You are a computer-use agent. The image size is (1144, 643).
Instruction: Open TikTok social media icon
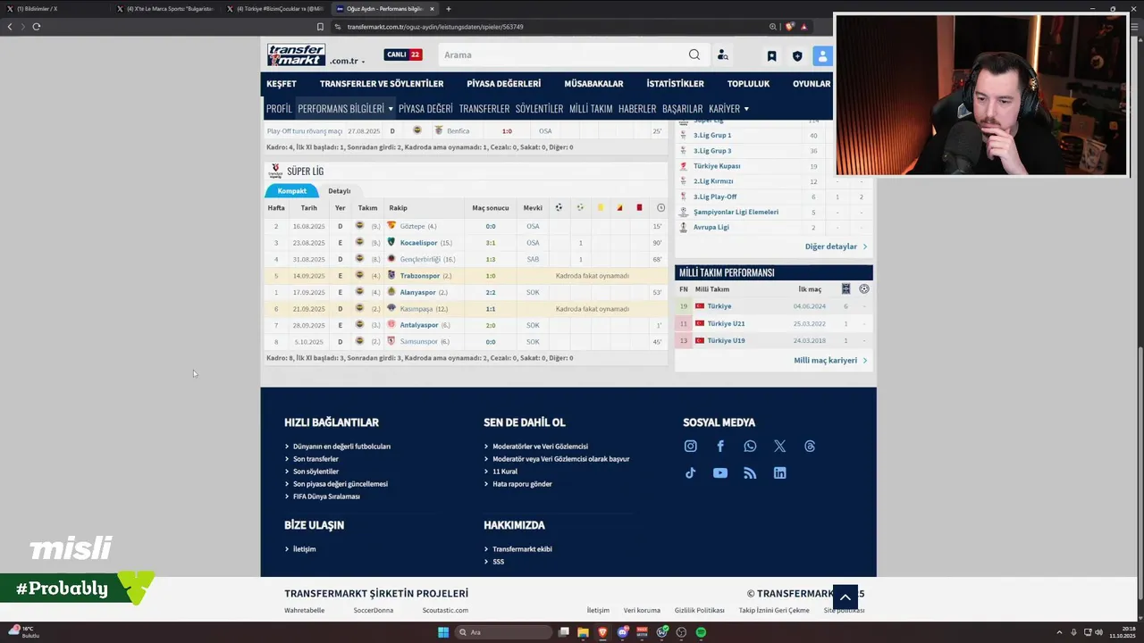[x=690, y=473]
